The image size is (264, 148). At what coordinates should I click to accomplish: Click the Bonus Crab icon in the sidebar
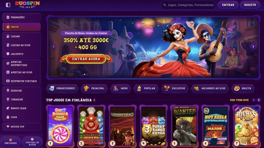click(x=8, y=108)
